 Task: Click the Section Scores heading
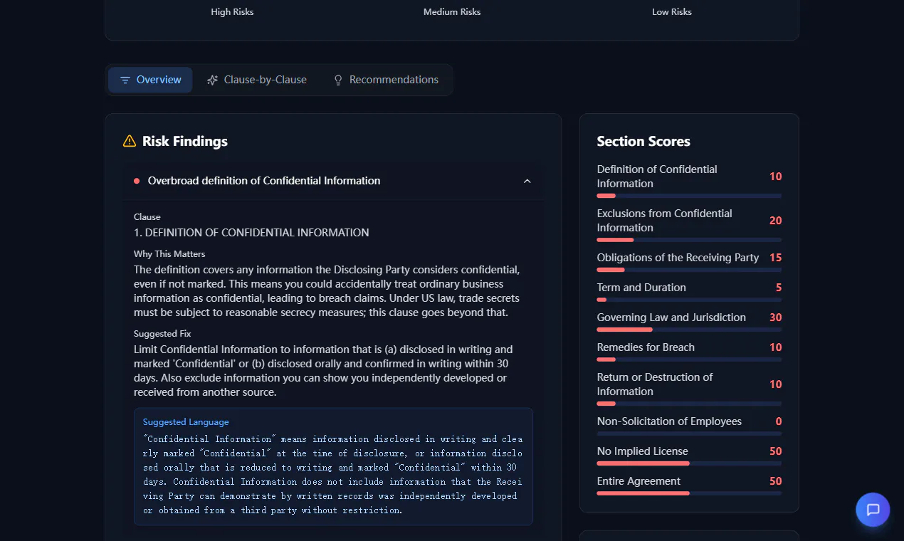click(x=643, y=141)
